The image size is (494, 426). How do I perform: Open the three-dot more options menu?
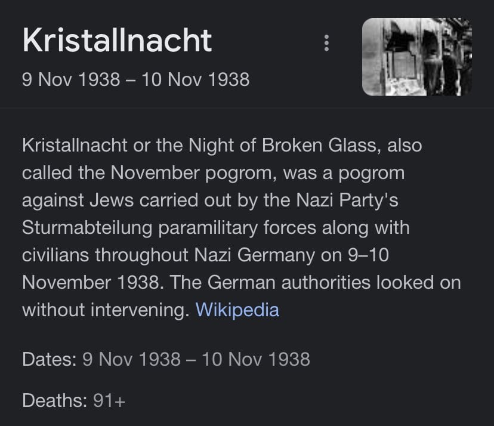point(327,43)
